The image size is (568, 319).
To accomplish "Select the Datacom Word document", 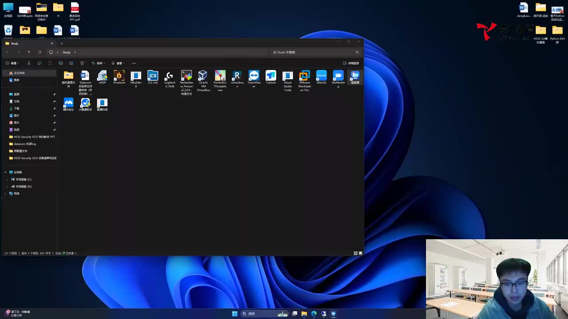I will click(85, 83).
